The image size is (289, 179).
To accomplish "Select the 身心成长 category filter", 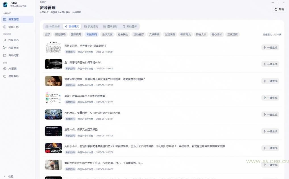I will 217,34.
